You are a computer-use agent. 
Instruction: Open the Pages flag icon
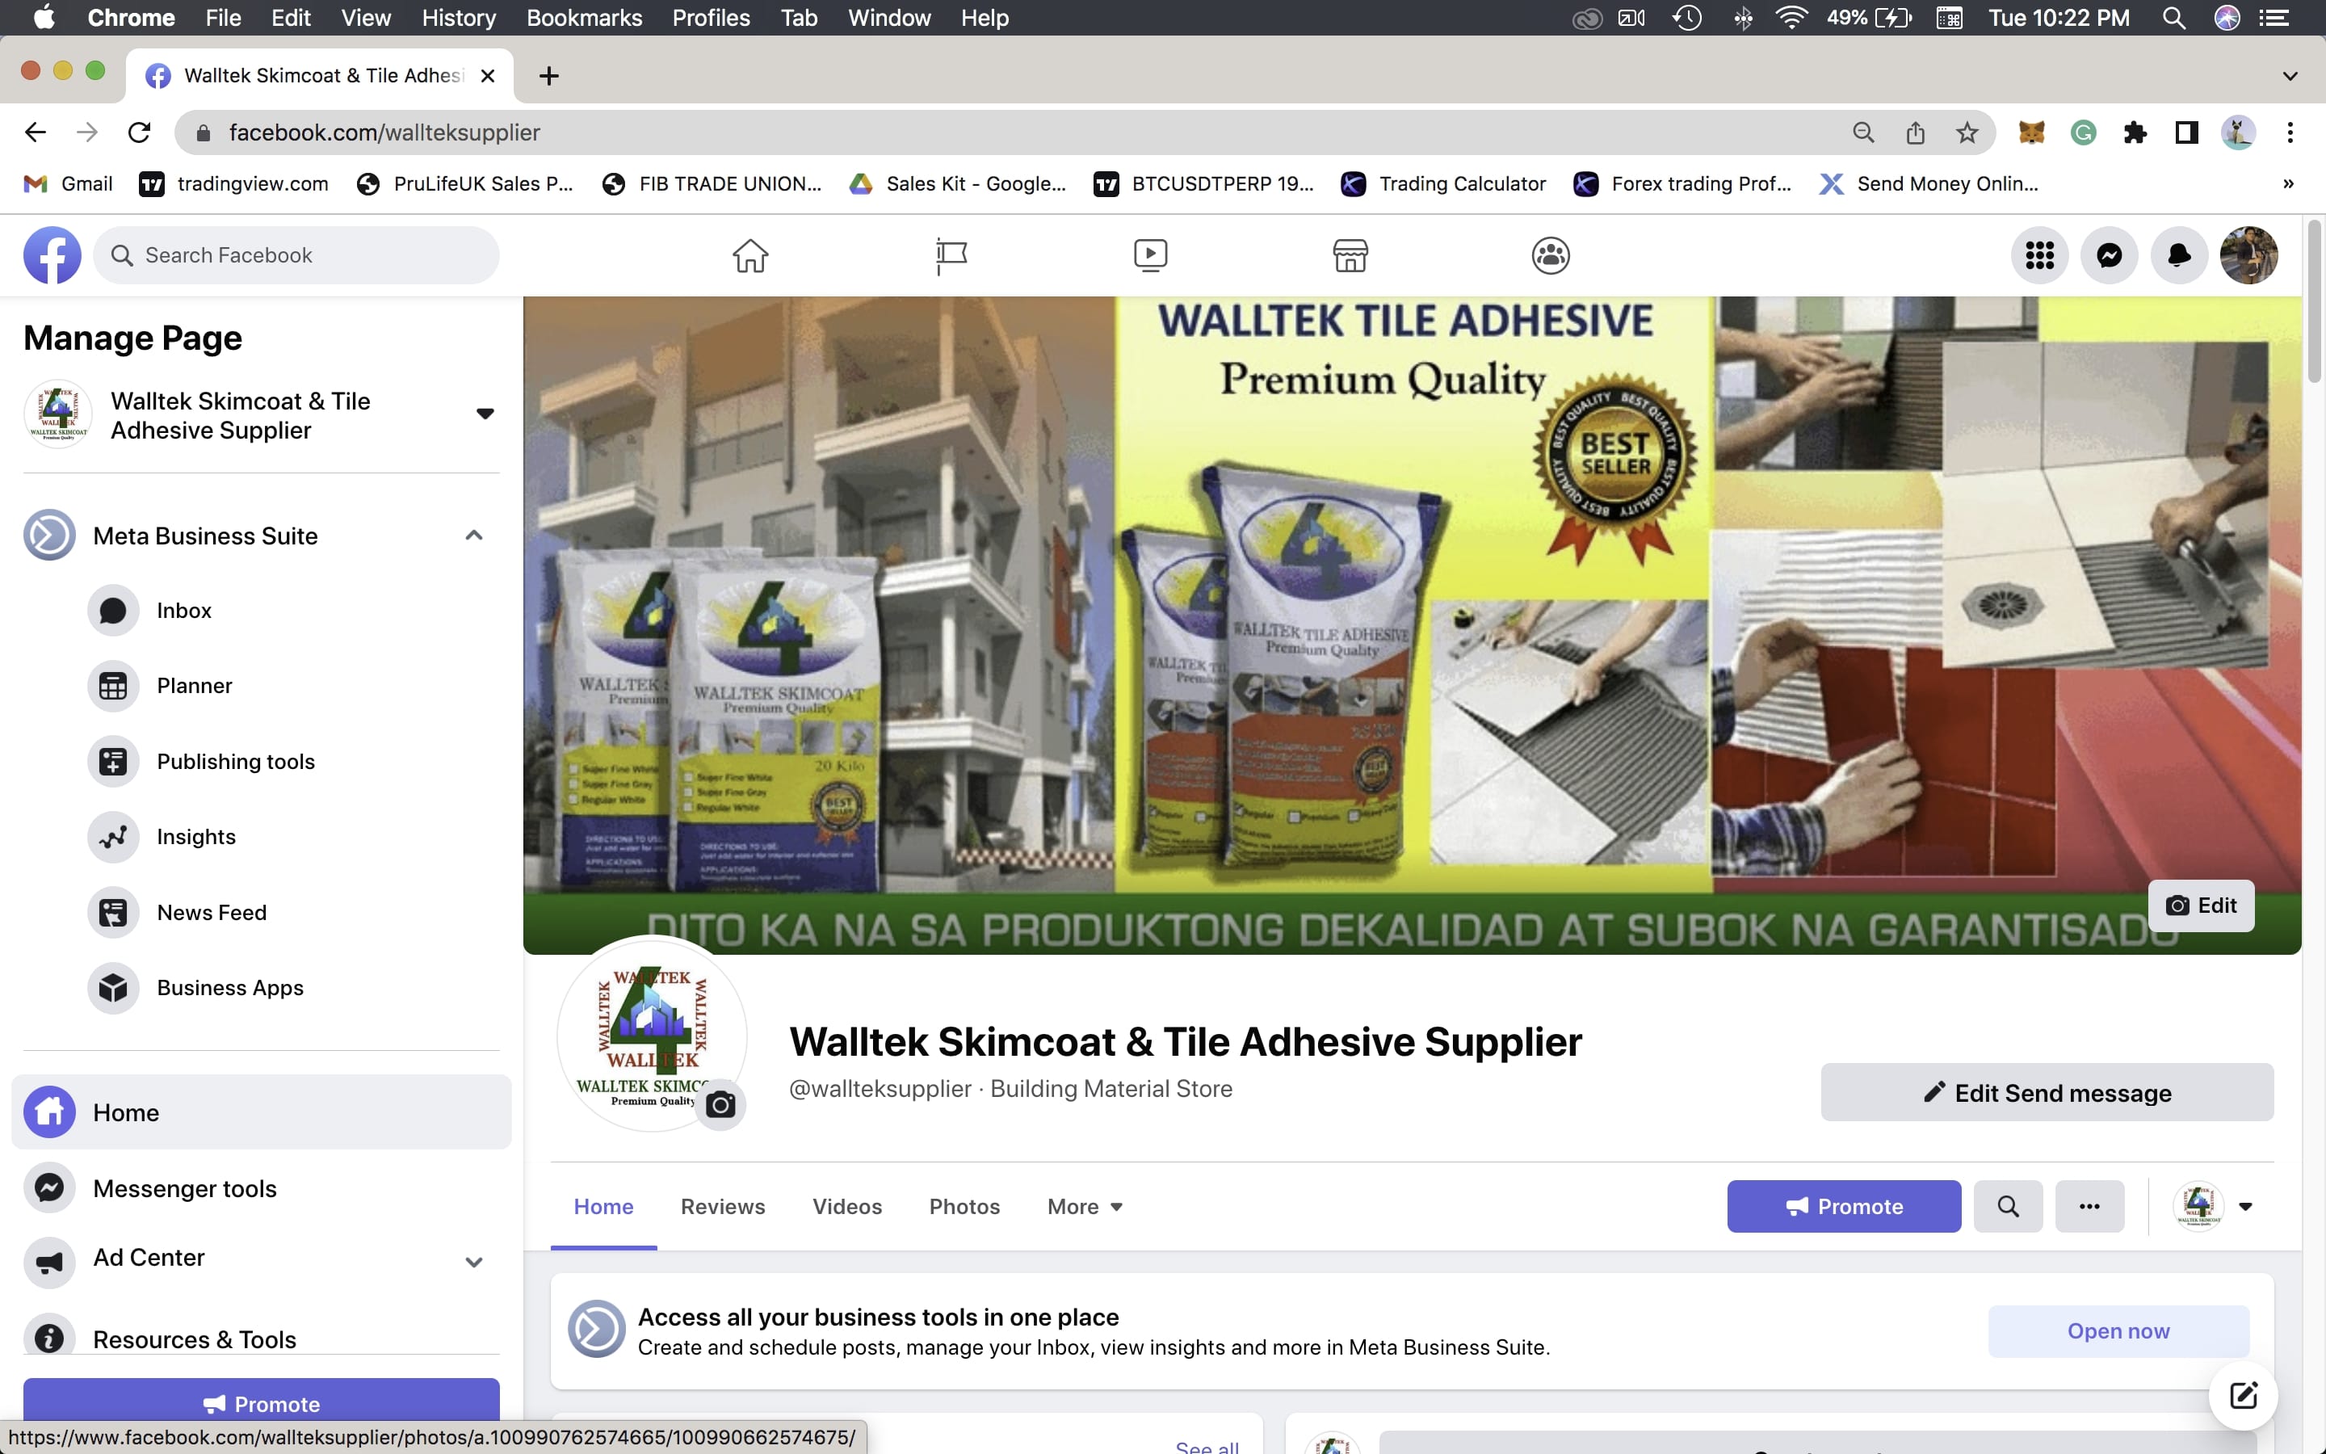[x=951, y=254]
